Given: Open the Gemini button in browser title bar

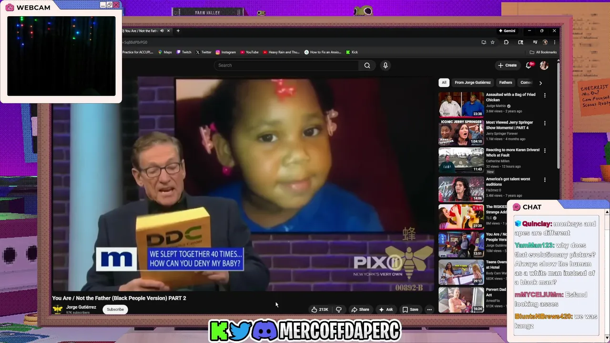Looking at the screenshot, I should (x=507, y=31).
